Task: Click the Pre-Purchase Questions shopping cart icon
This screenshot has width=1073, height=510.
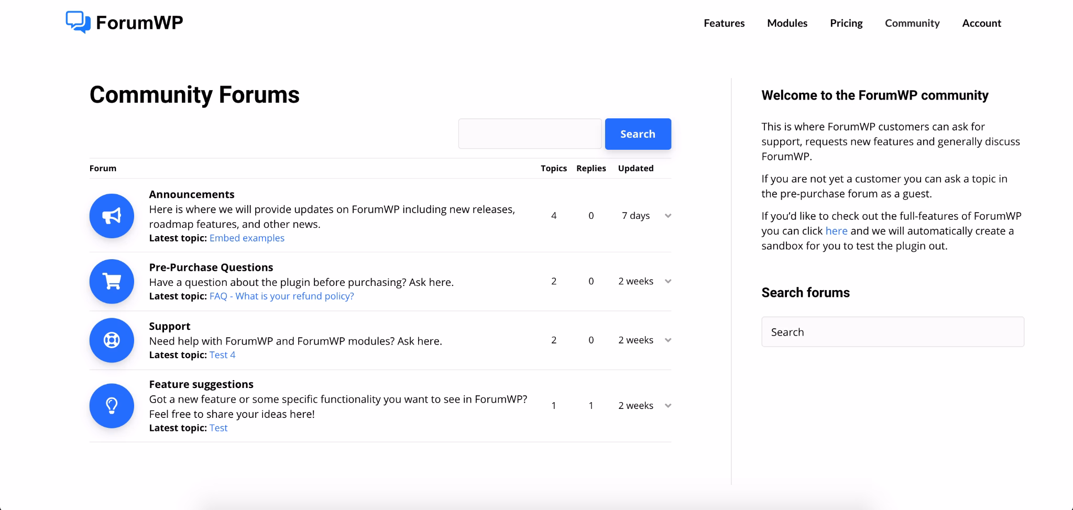Action: click(x=111, y=281)
